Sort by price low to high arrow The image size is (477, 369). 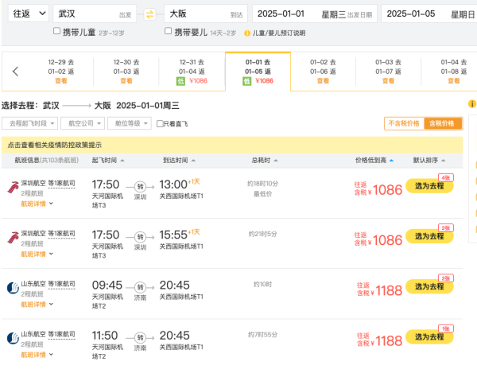coord(391,161)
